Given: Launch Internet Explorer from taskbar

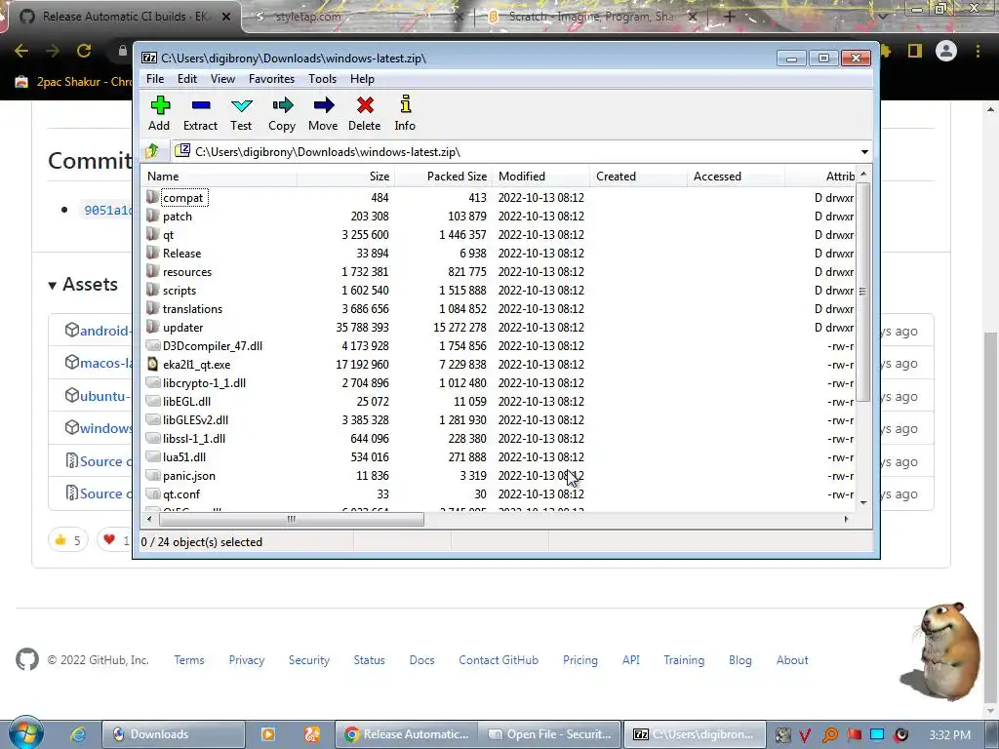Looking at the screenshot, I should tap(78, 734).
